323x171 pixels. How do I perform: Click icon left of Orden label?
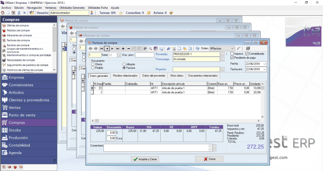198,49
